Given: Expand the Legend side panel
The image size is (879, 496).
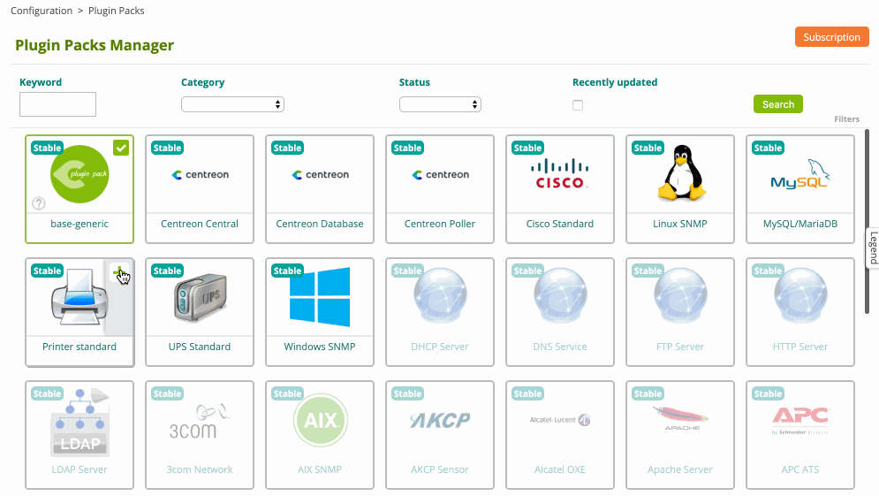Looking at the screenshot, I should coord(872,248).
